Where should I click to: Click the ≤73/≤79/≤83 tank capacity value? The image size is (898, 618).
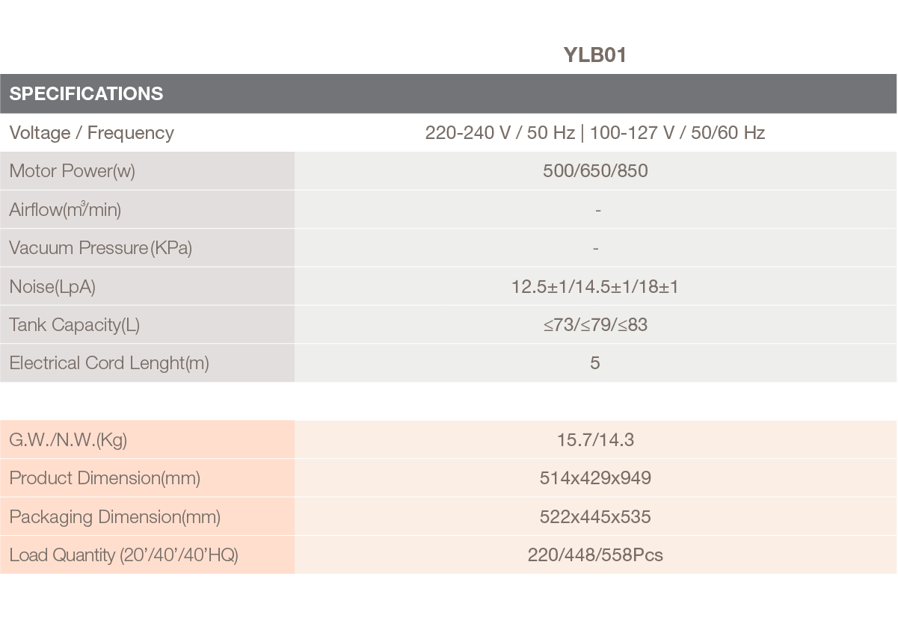(x=595, y=325)
